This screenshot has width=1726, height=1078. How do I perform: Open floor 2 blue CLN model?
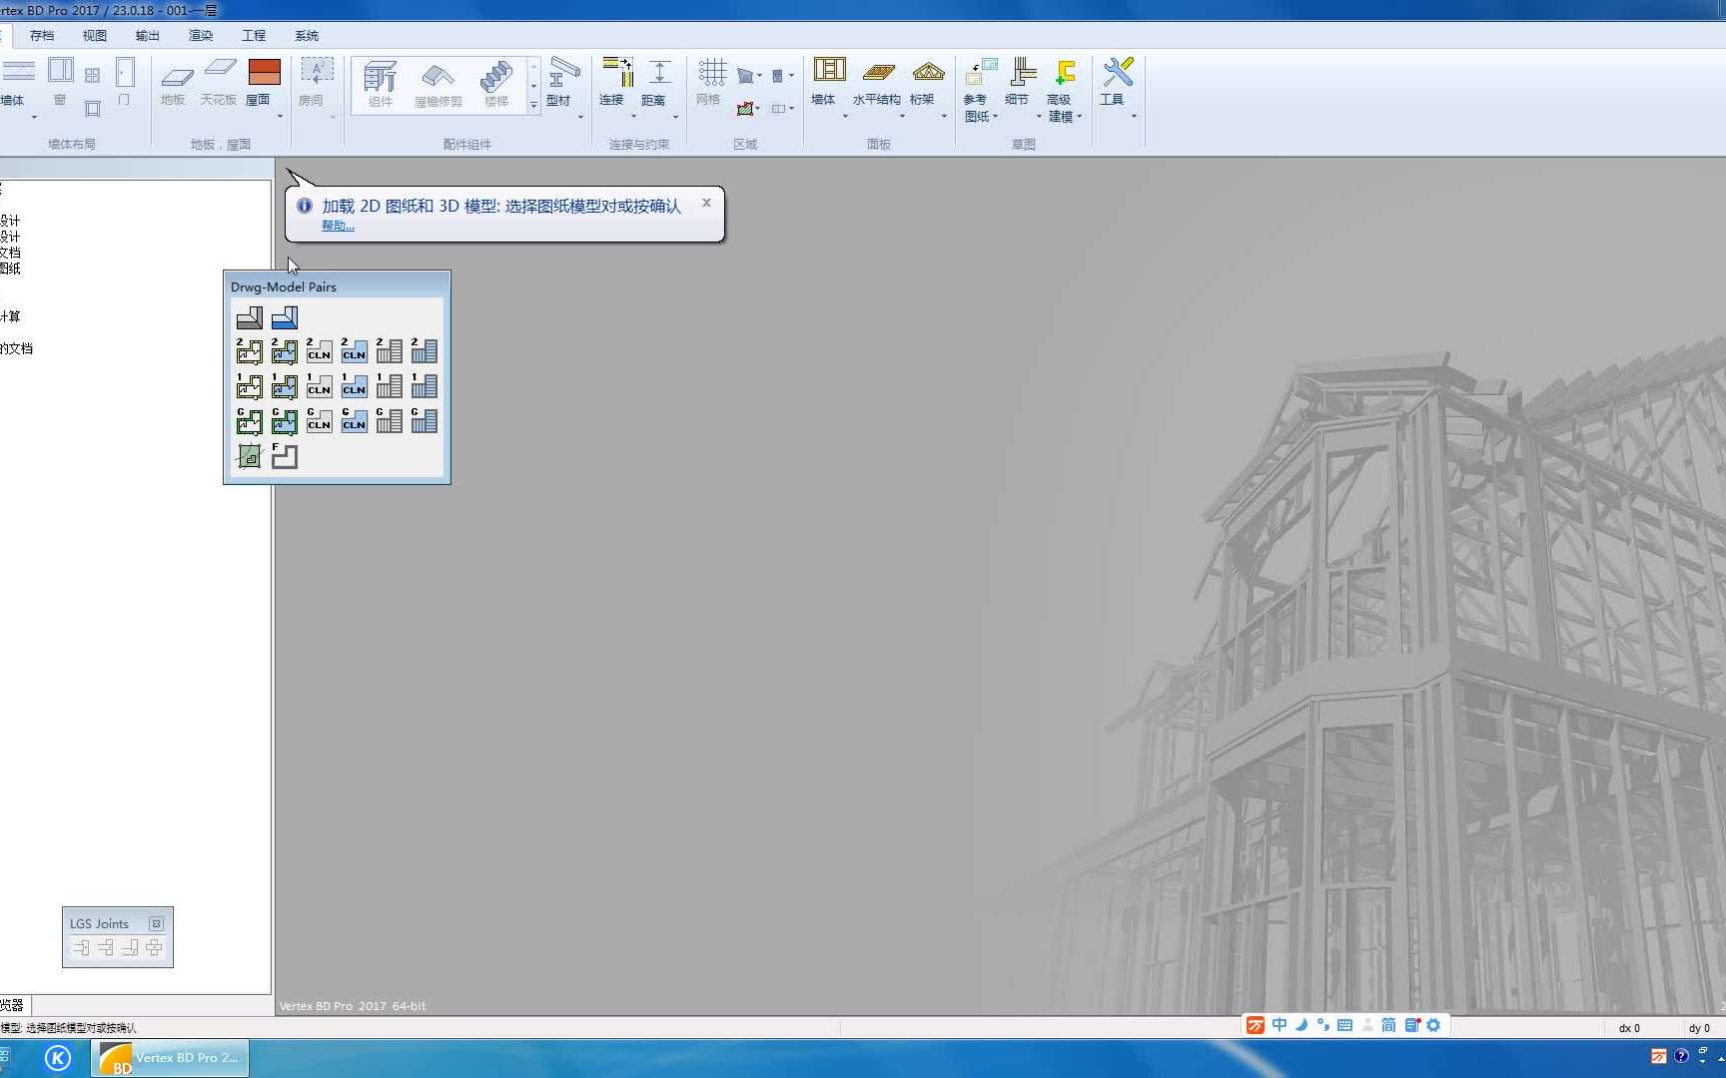click(x=354, y=350)
